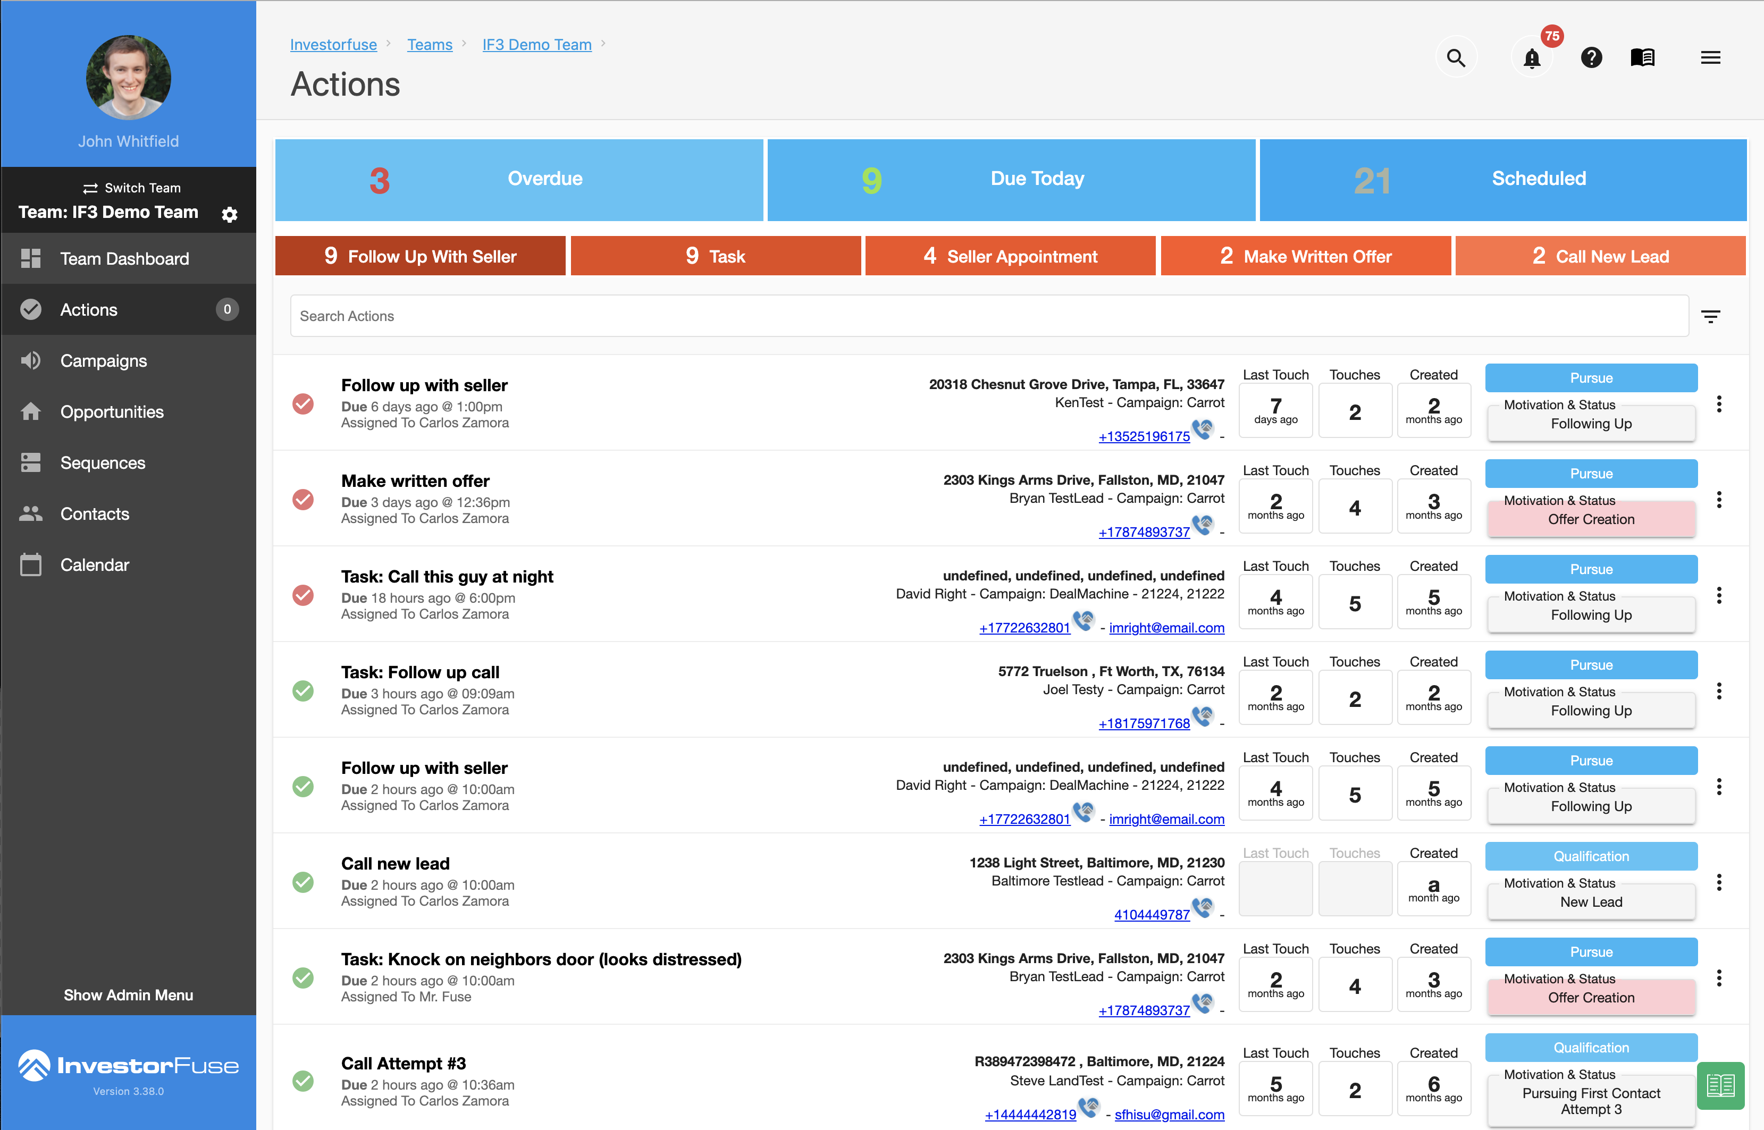Open three-dot menu for Tampa follow up row

pyautogui.click(x=1718, y=404)
